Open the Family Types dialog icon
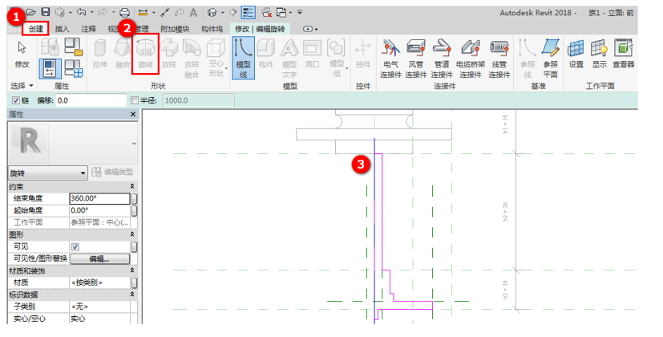 (73, 68)
